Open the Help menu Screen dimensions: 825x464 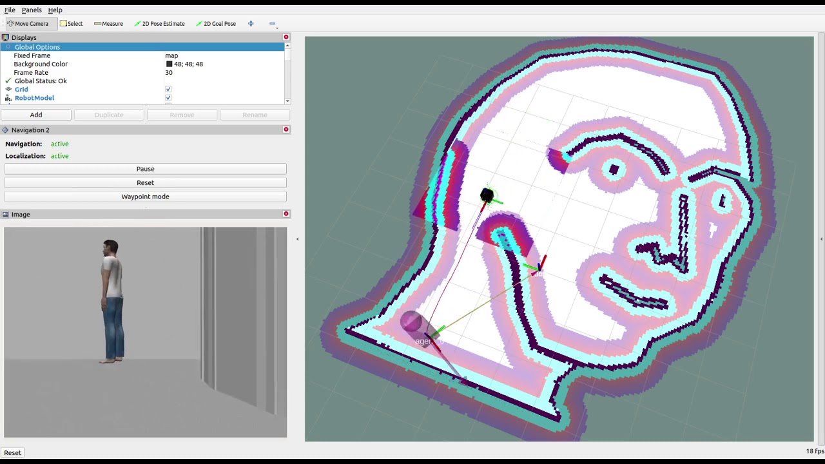tap(55, 10)
